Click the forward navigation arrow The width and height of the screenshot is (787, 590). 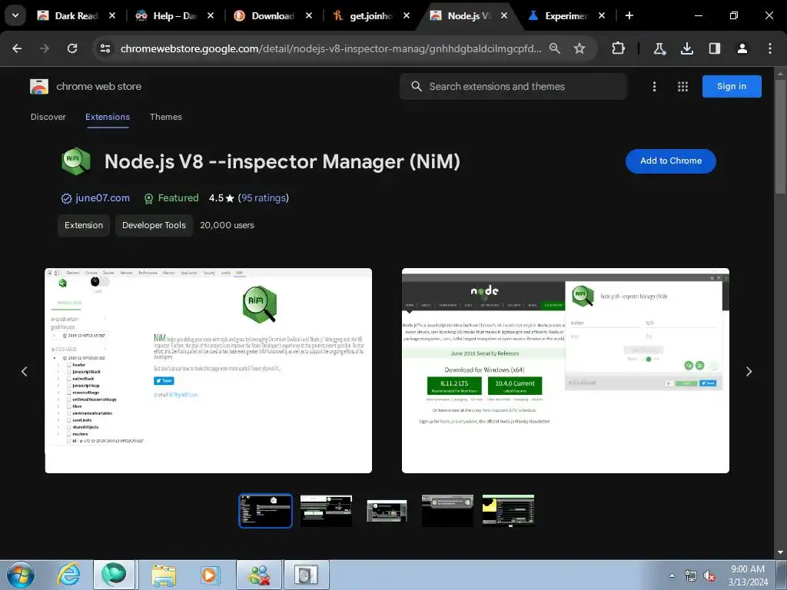pos(45,48)
